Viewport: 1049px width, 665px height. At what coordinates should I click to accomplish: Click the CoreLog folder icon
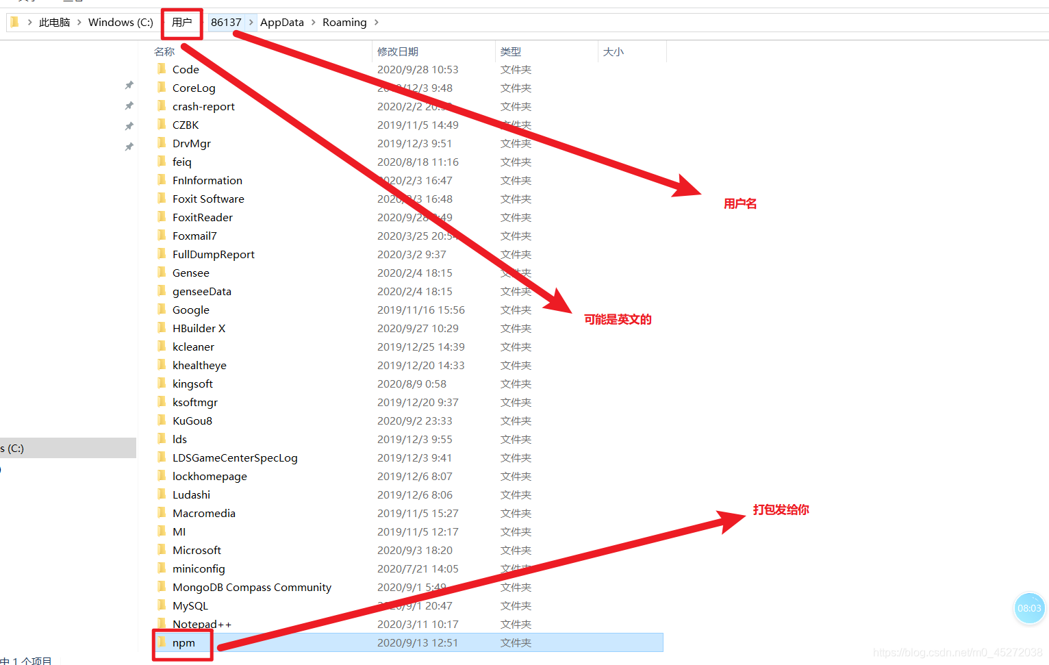coord(162,87)
